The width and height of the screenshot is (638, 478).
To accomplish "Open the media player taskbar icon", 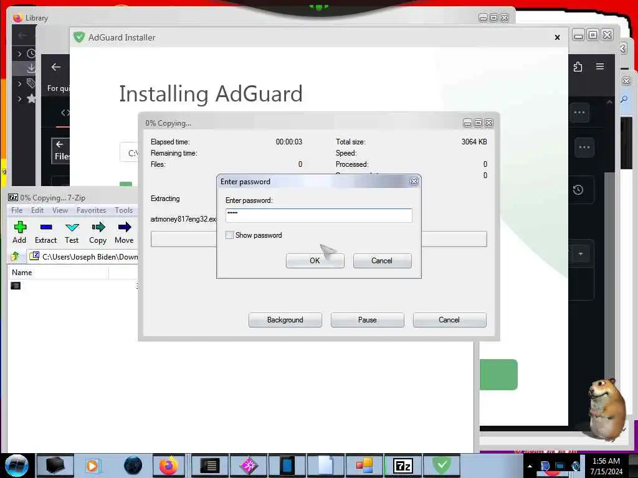I will click(x=92, y=466).
